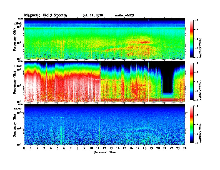Click hour "15" on the time axis

click(124, 148)
